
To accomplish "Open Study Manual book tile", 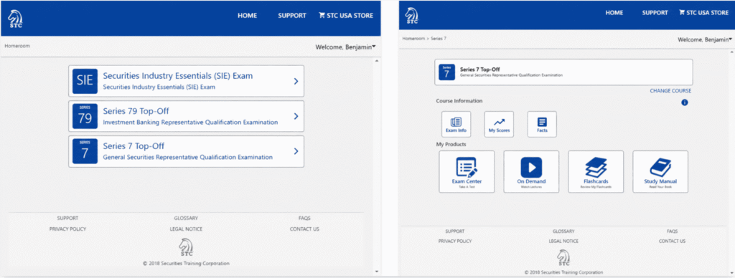I will pyautogui.click(x=660, y=172).
